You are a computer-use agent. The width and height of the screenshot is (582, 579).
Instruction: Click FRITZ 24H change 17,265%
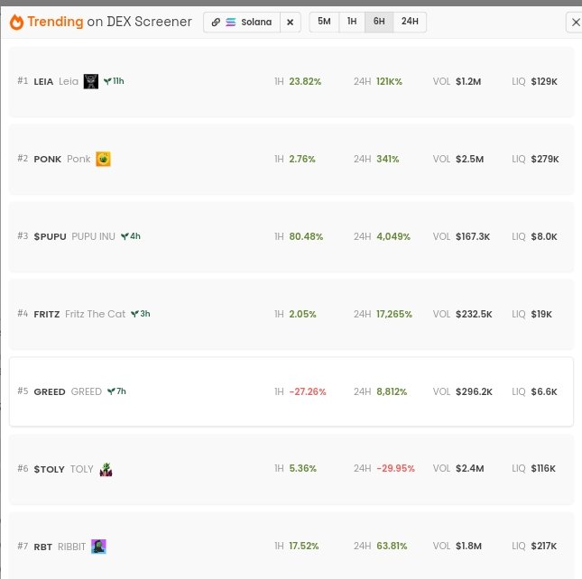tap(394, 314)
